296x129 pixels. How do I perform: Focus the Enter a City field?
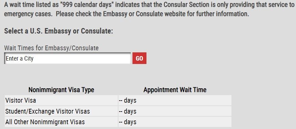click(x=67, y=58)
